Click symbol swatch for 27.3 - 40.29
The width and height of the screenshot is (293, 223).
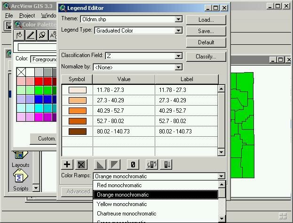78,100
